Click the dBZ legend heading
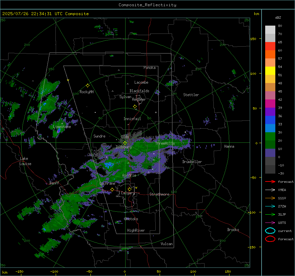The image size is (295, 276). [278, 17]
